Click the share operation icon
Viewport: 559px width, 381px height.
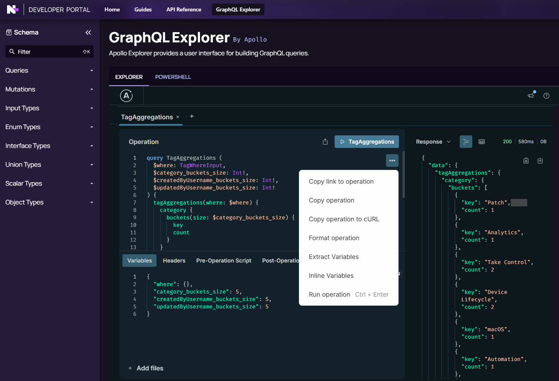tap(325, 142)
